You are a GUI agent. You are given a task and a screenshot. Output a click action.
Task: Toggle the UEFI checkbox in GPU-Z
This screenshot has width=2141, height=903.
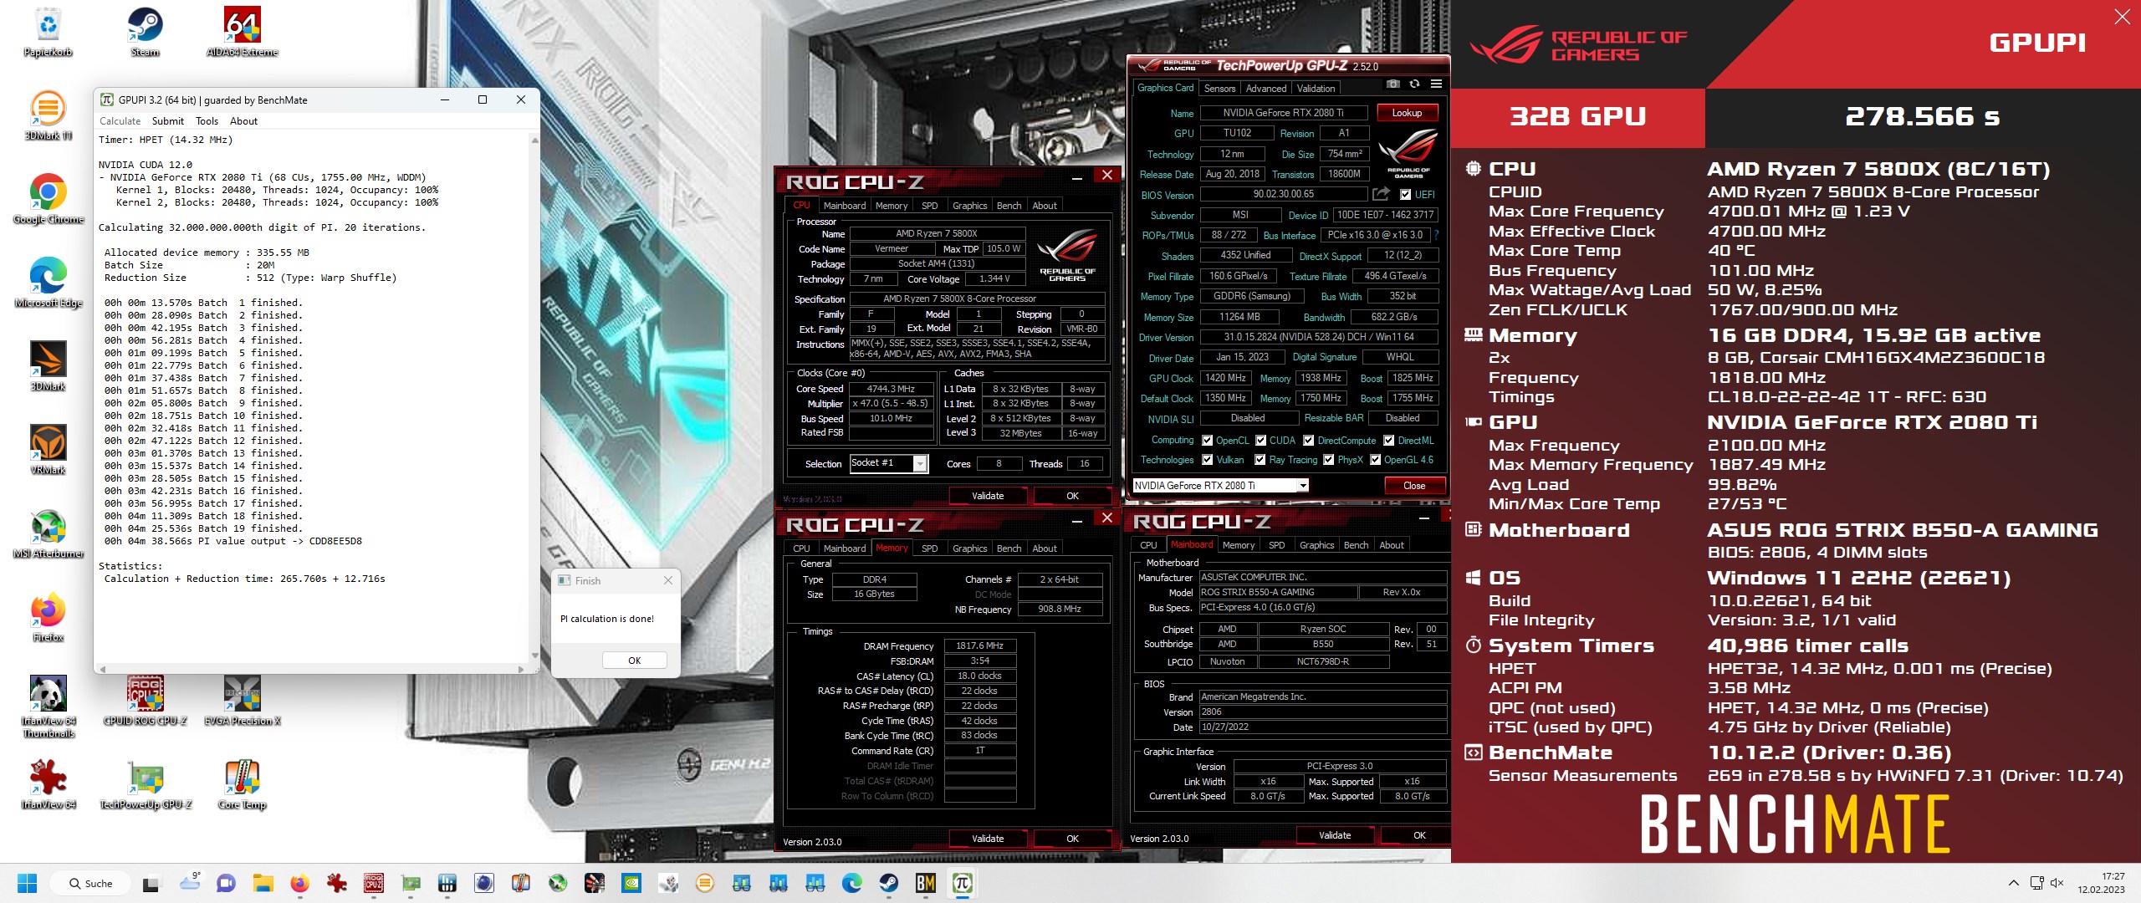point(1405,195)
